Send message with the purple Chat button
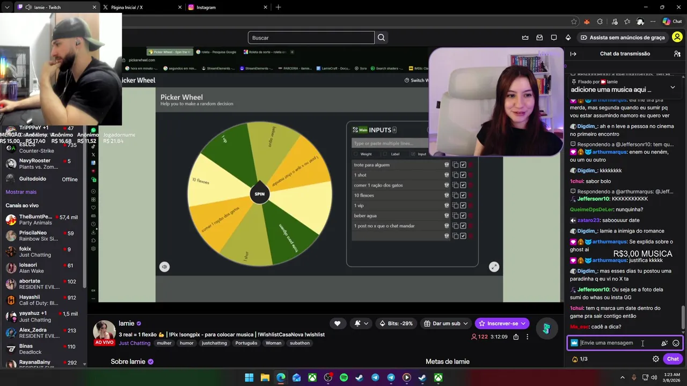Screen dimensions: 687x386 673,359
